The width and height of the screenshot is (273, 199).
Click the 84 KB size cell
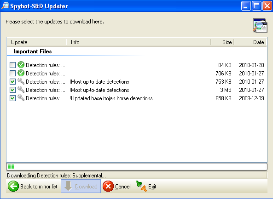[225, 65]
